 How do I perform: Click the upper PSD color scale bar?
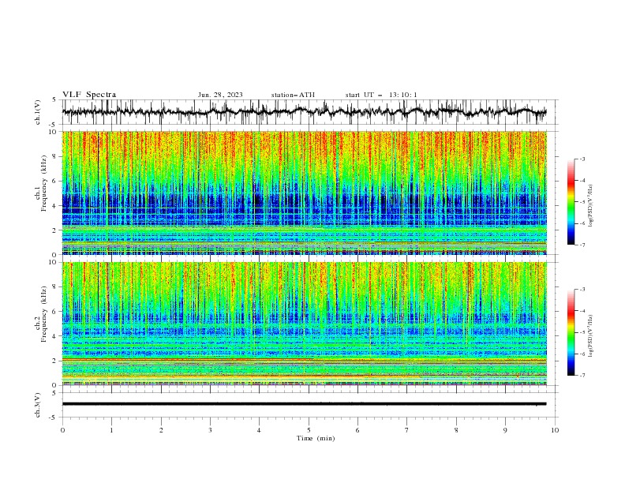tap(571, 202)
